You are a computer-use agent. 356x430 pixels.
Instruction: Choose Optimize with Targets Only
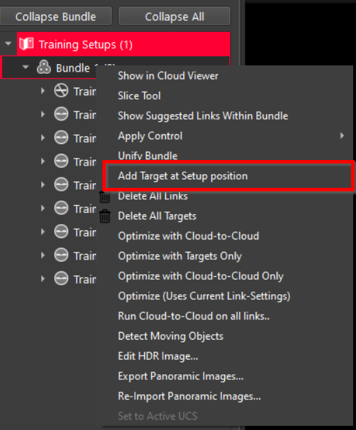pos(180,256)
